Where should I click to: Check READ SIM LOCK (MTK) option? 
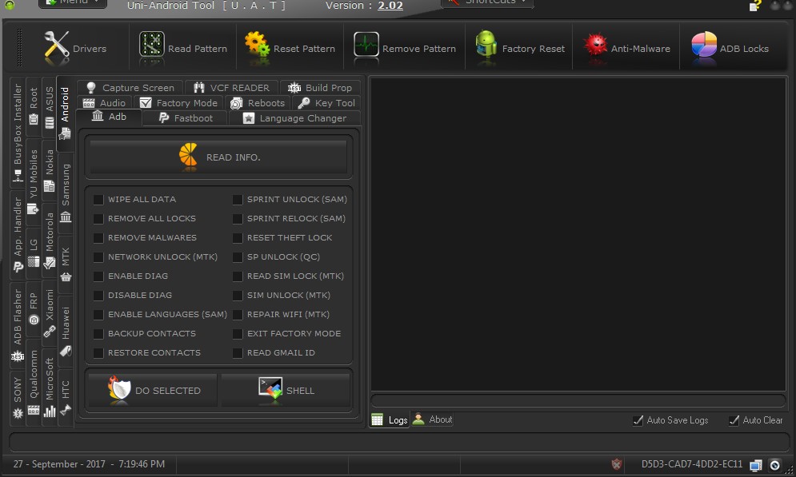[238, 276]
